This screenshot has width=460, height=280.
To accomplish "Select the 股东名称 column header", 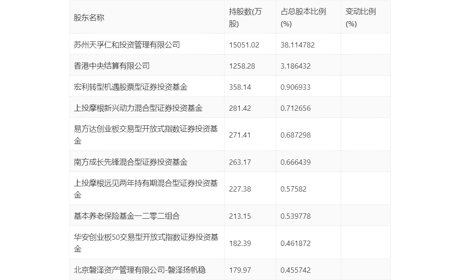I will [x=89, y=17].
